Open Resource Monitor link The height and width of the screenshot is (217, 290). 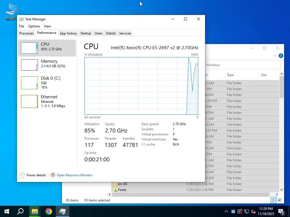(x=74, y=175)
